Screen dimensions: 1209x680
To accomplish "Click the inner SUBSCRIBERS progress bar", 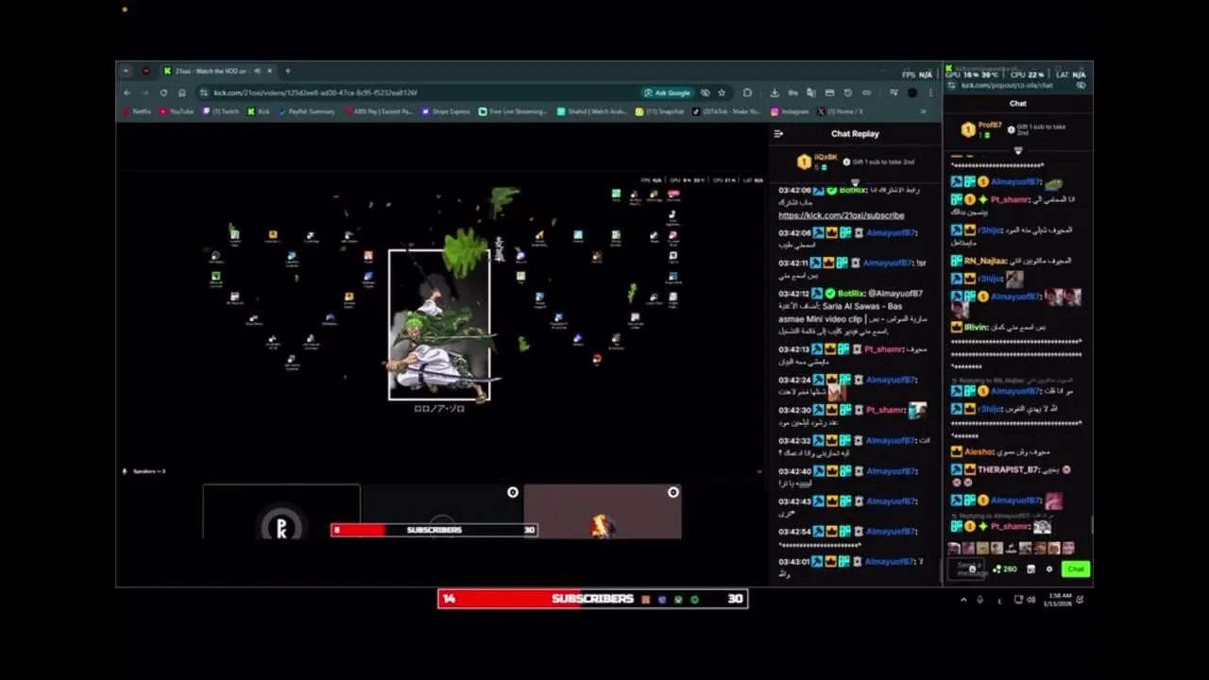I will (x=434, y=530).
